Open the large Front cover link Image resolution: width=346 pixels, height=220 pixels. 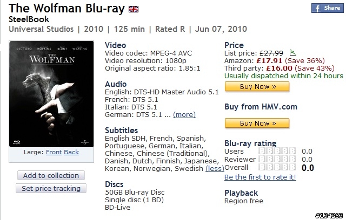pos(54,153)
